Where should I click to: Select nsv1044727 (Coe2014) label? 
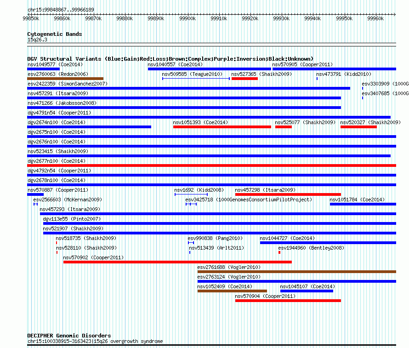pos(287,238)
